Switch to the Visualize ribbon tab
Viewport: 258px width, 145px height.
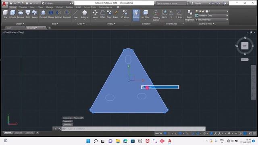[23, 7]
